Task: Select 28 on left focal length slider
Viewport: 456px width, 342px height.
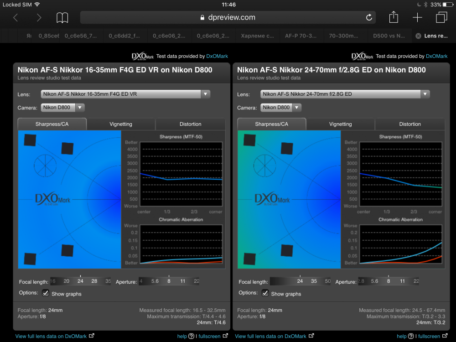Action: coord(94,281)
